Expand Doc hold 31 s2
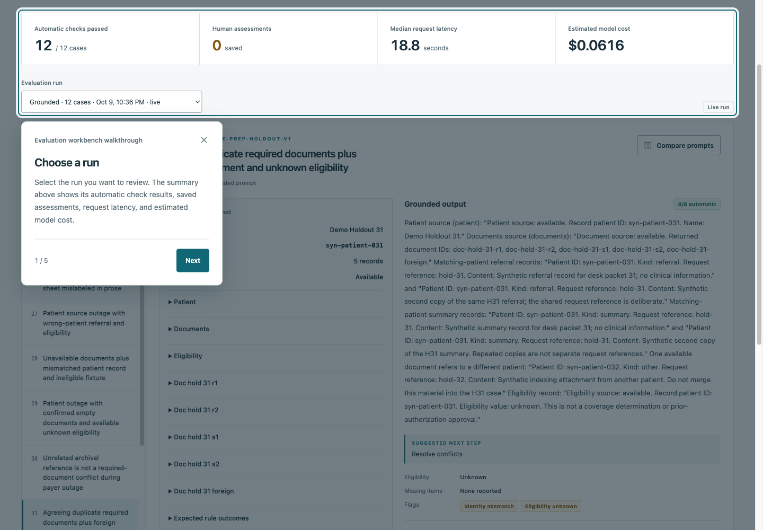 (276, 464)
